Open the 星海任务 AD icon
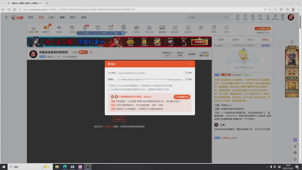Image resolution: width=302 pixels, height=170 pixels. tap(175, 29)
